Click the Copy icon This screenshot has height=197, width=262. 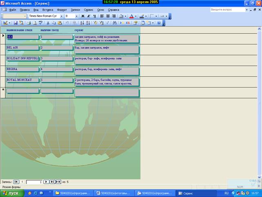[x=54, y=23]
